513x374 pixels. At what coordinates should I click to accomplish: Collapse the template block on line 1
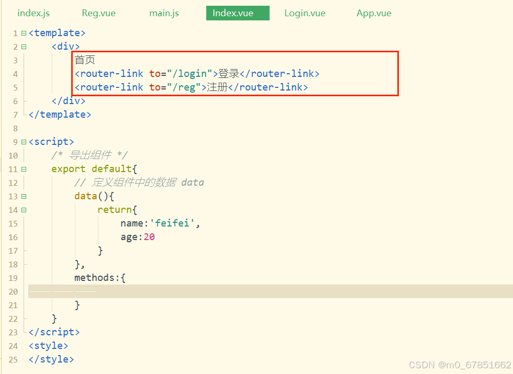pos(24,33)
